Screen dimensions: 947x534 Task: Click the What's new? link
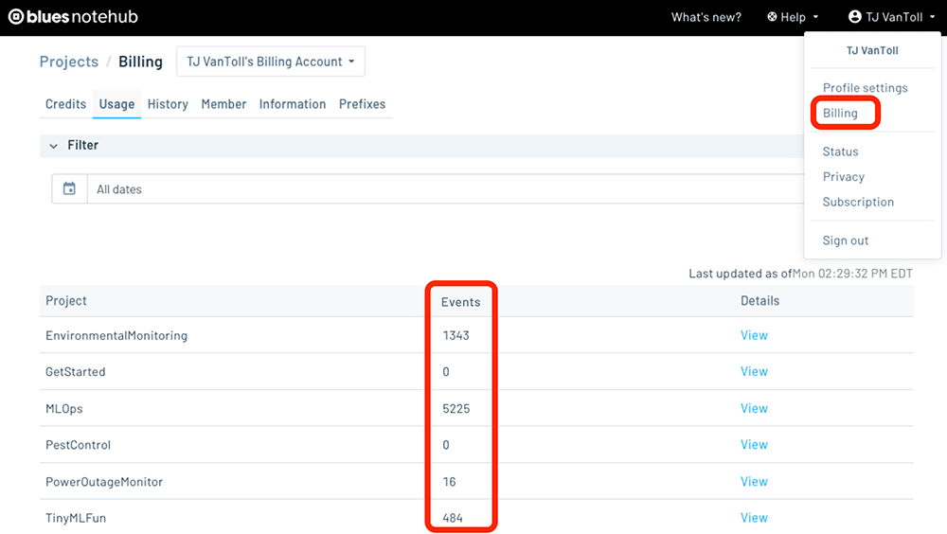[706, 17]
